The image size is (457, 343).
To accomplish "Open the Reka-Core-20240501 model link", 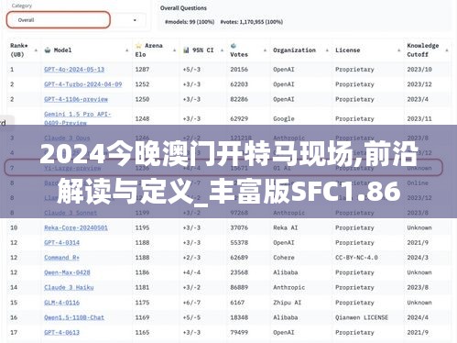I will click(x=76, y=227).
